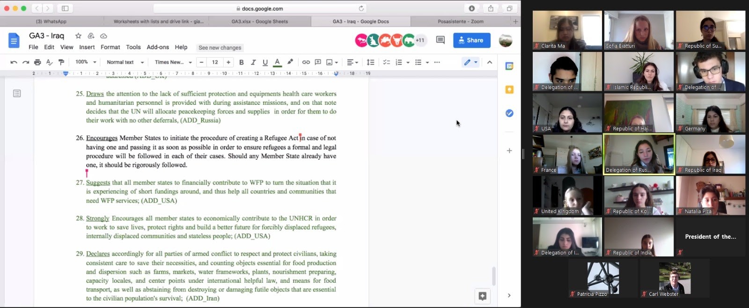Collapse side panel with bottom chevron
This screenshot has height=308, width=749.
pos(509,295)
